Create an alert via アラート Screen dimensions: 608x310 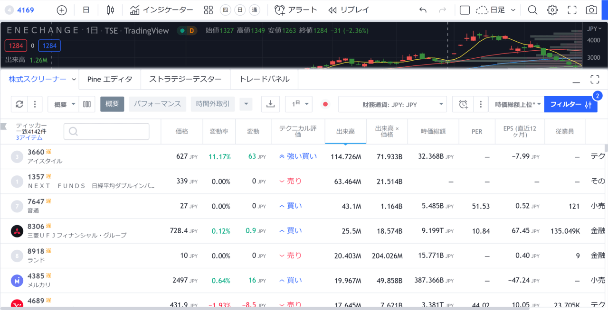296,10
